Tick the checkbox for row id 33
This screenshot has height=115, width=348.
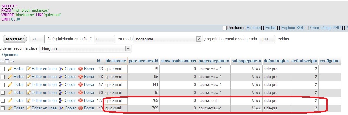click(3, 69)
